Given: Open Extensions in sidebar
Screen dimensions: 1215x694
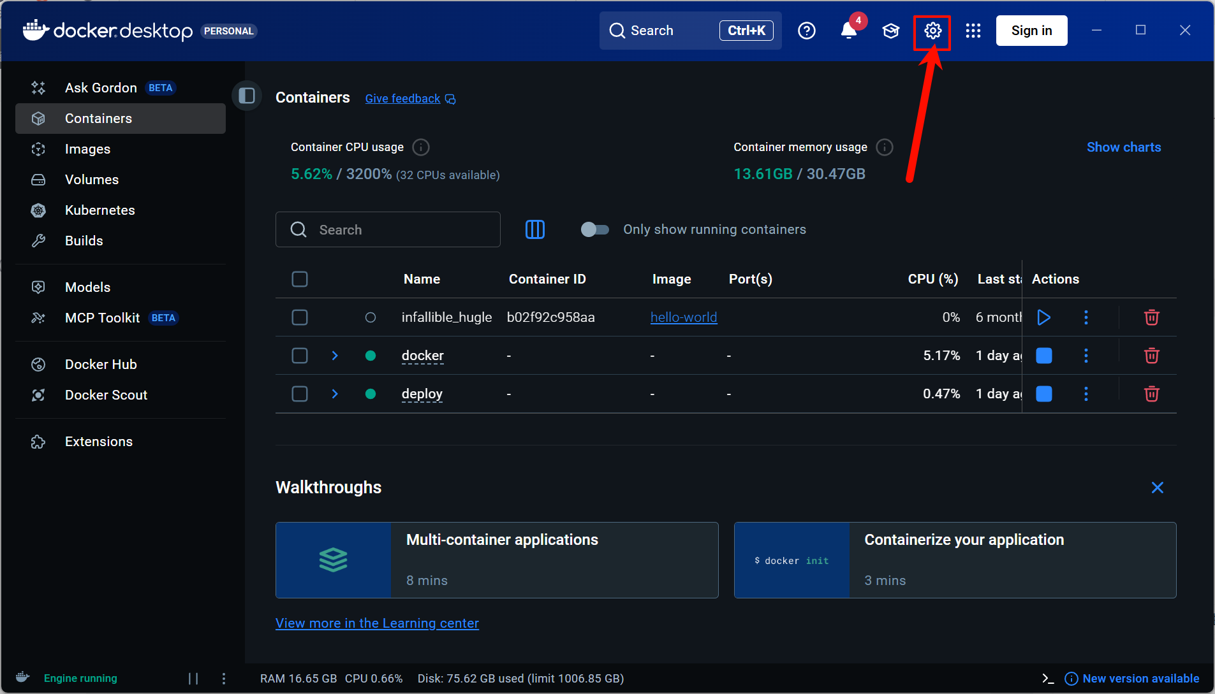Looking at the screenshot, I should [121, 442].
